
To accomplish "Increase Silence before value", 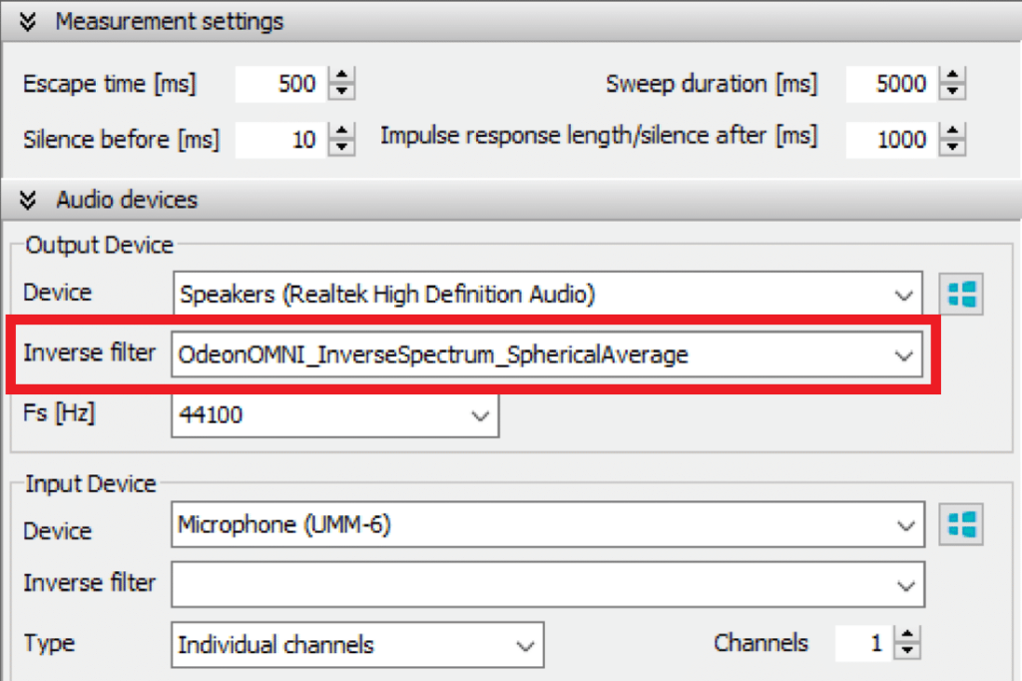I will point(342,132).
